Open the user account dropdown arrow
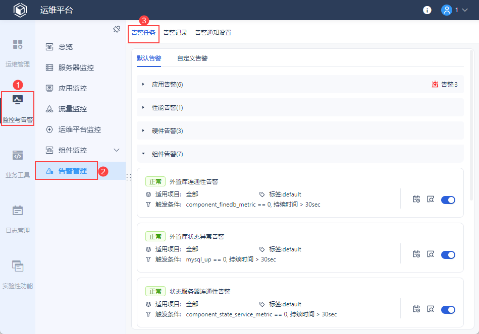This screenshot has width=479, height=334. pos(465,10)
